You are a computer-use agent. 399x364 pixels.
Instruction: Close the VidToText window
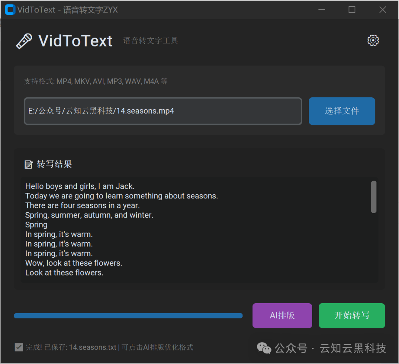point(382,10)
